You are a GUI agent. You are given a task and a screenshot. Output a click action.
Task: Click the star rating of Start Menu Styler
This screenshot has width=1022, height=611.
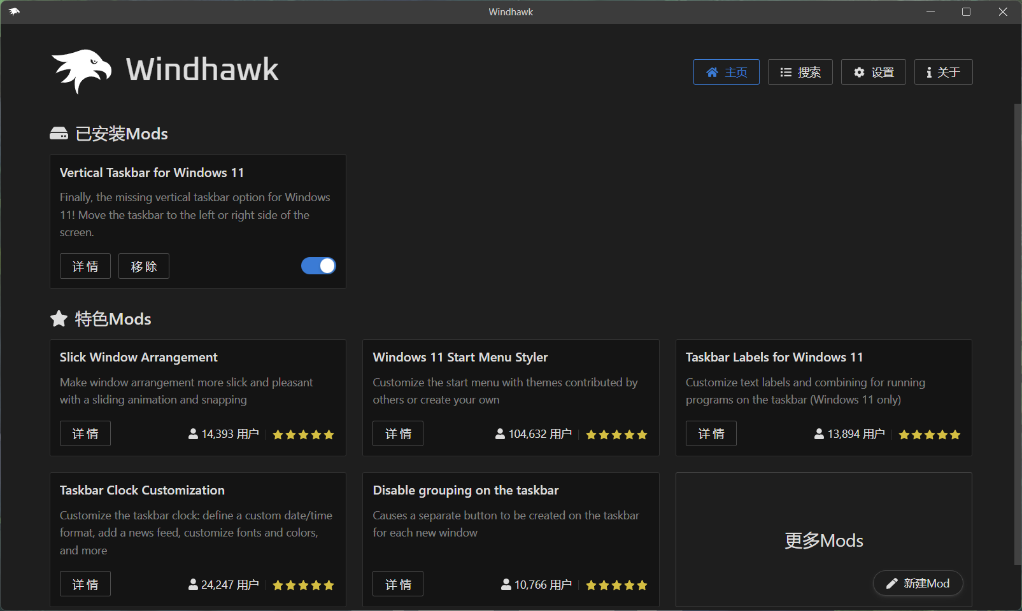point(616,435)
